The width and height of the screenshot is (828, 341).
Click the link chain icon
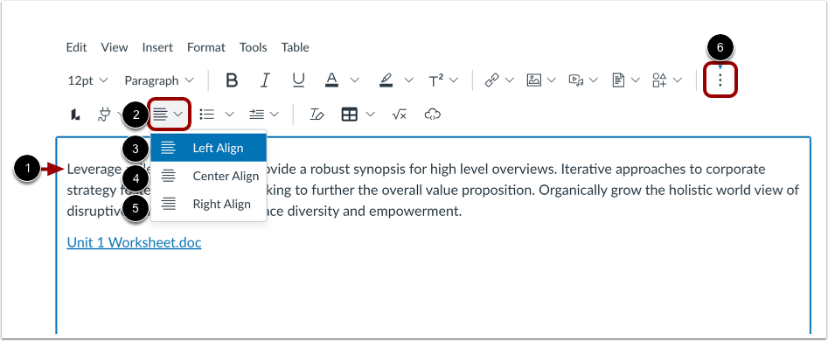pos(491,80)
